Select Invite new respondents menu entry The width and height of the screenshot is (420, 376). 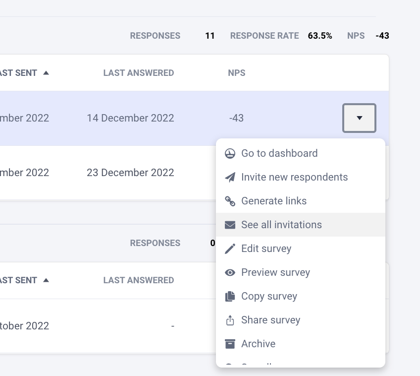tap(294, 177)
